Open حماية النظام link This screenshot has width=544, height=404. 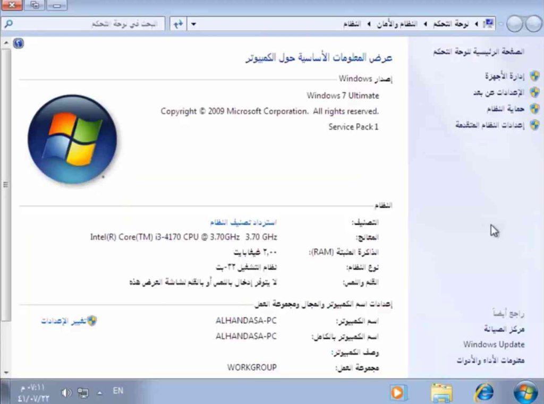point(506,108)
